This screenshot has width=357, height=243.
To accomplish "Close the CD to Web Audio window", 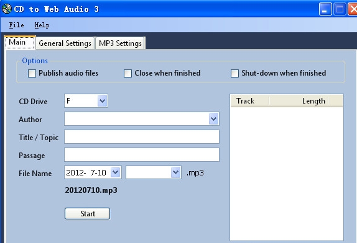I will click(353, 9).
